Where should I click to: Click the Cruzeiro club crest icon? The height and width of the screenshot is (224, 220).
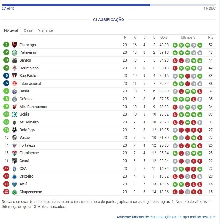tap(14, 176)
